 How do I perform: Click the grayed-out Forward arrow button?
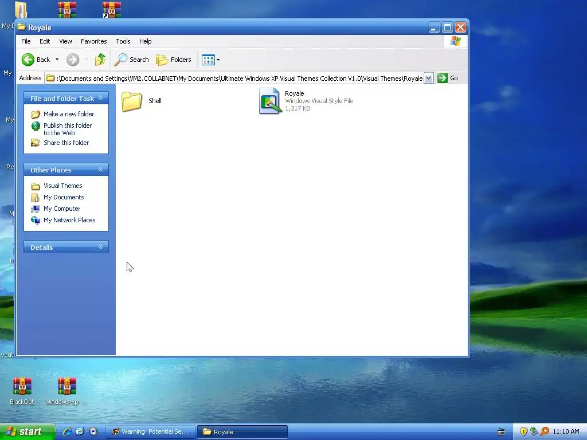[x=73, y=60]
